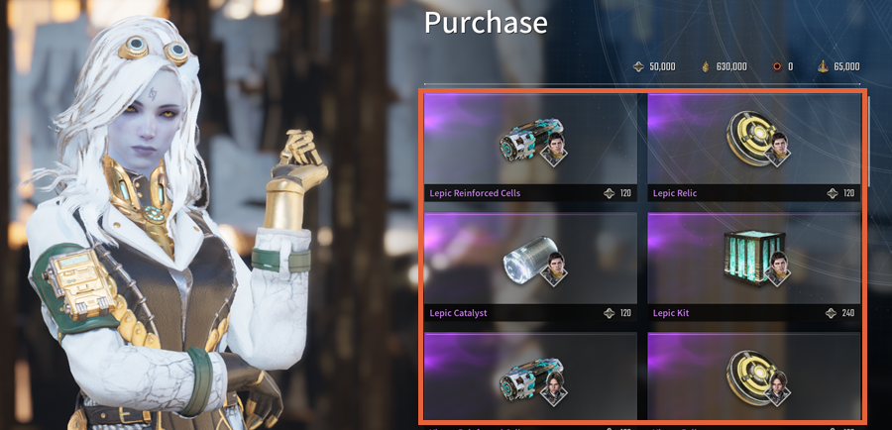Click the Lepic Reinforced Cells price 120
892x430 pixels.
coord(625,193)
